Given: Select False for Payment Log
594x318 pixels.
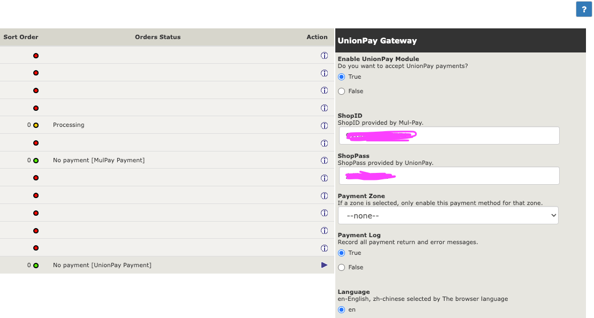Looking at the screenshot, I should pos(342,267).
